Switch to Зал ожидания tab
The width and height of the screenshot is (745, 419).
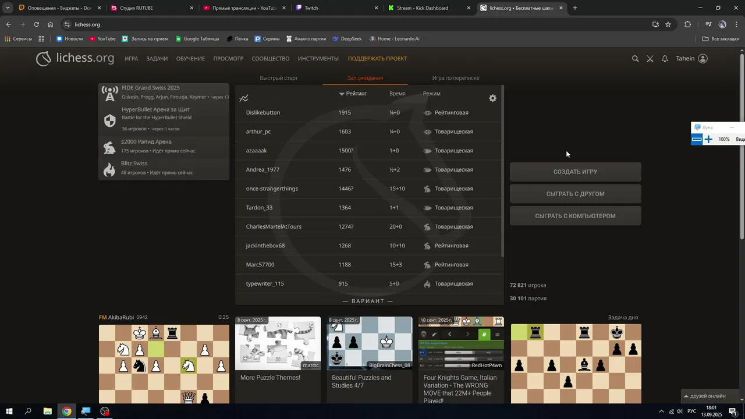365,78
